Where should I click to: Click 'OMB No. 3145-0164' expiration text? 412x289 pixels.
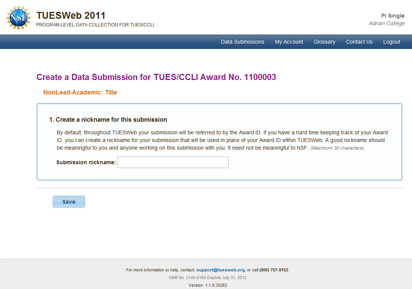click(208, 278)
